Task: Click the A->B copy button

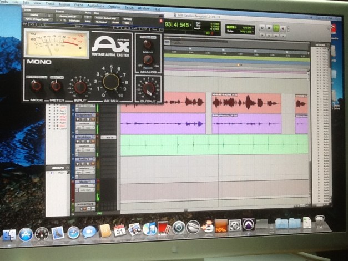Action: point(134,29)
